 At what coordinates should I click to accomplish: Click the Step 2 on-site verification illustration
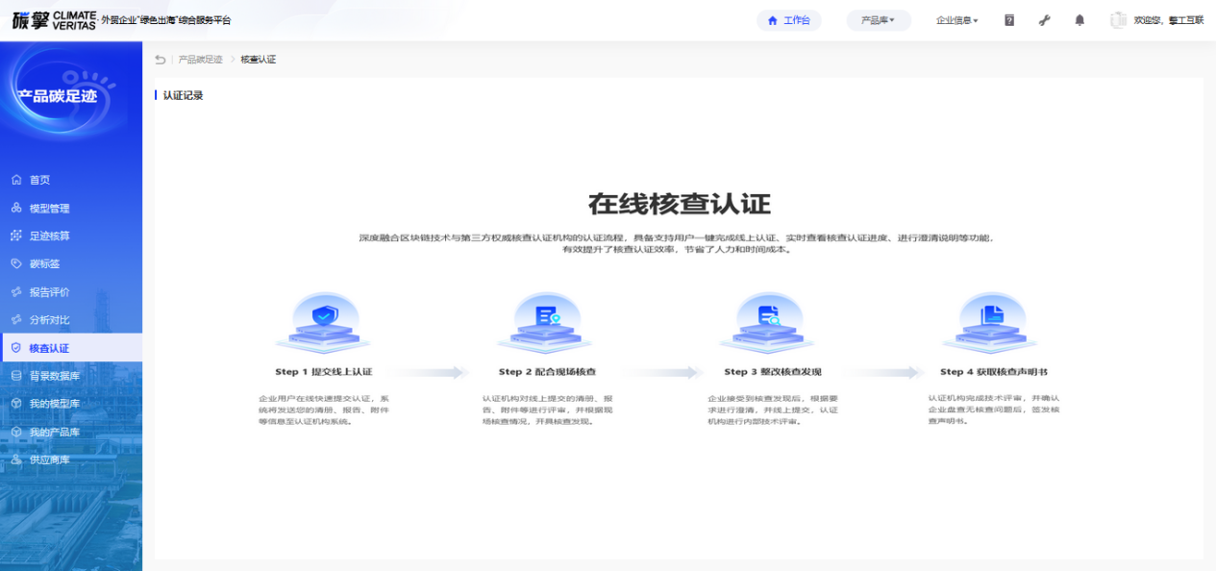[x=547, y=324]
